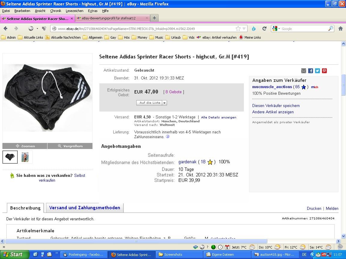Select the second product thumbnail image
This screenshot has width=346, height=259.
[25, 157]
